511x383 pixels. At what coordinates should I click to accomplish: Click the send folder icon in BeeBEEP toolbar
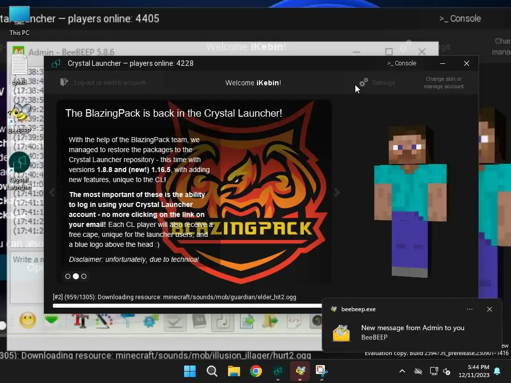click(x=270, y=321)
